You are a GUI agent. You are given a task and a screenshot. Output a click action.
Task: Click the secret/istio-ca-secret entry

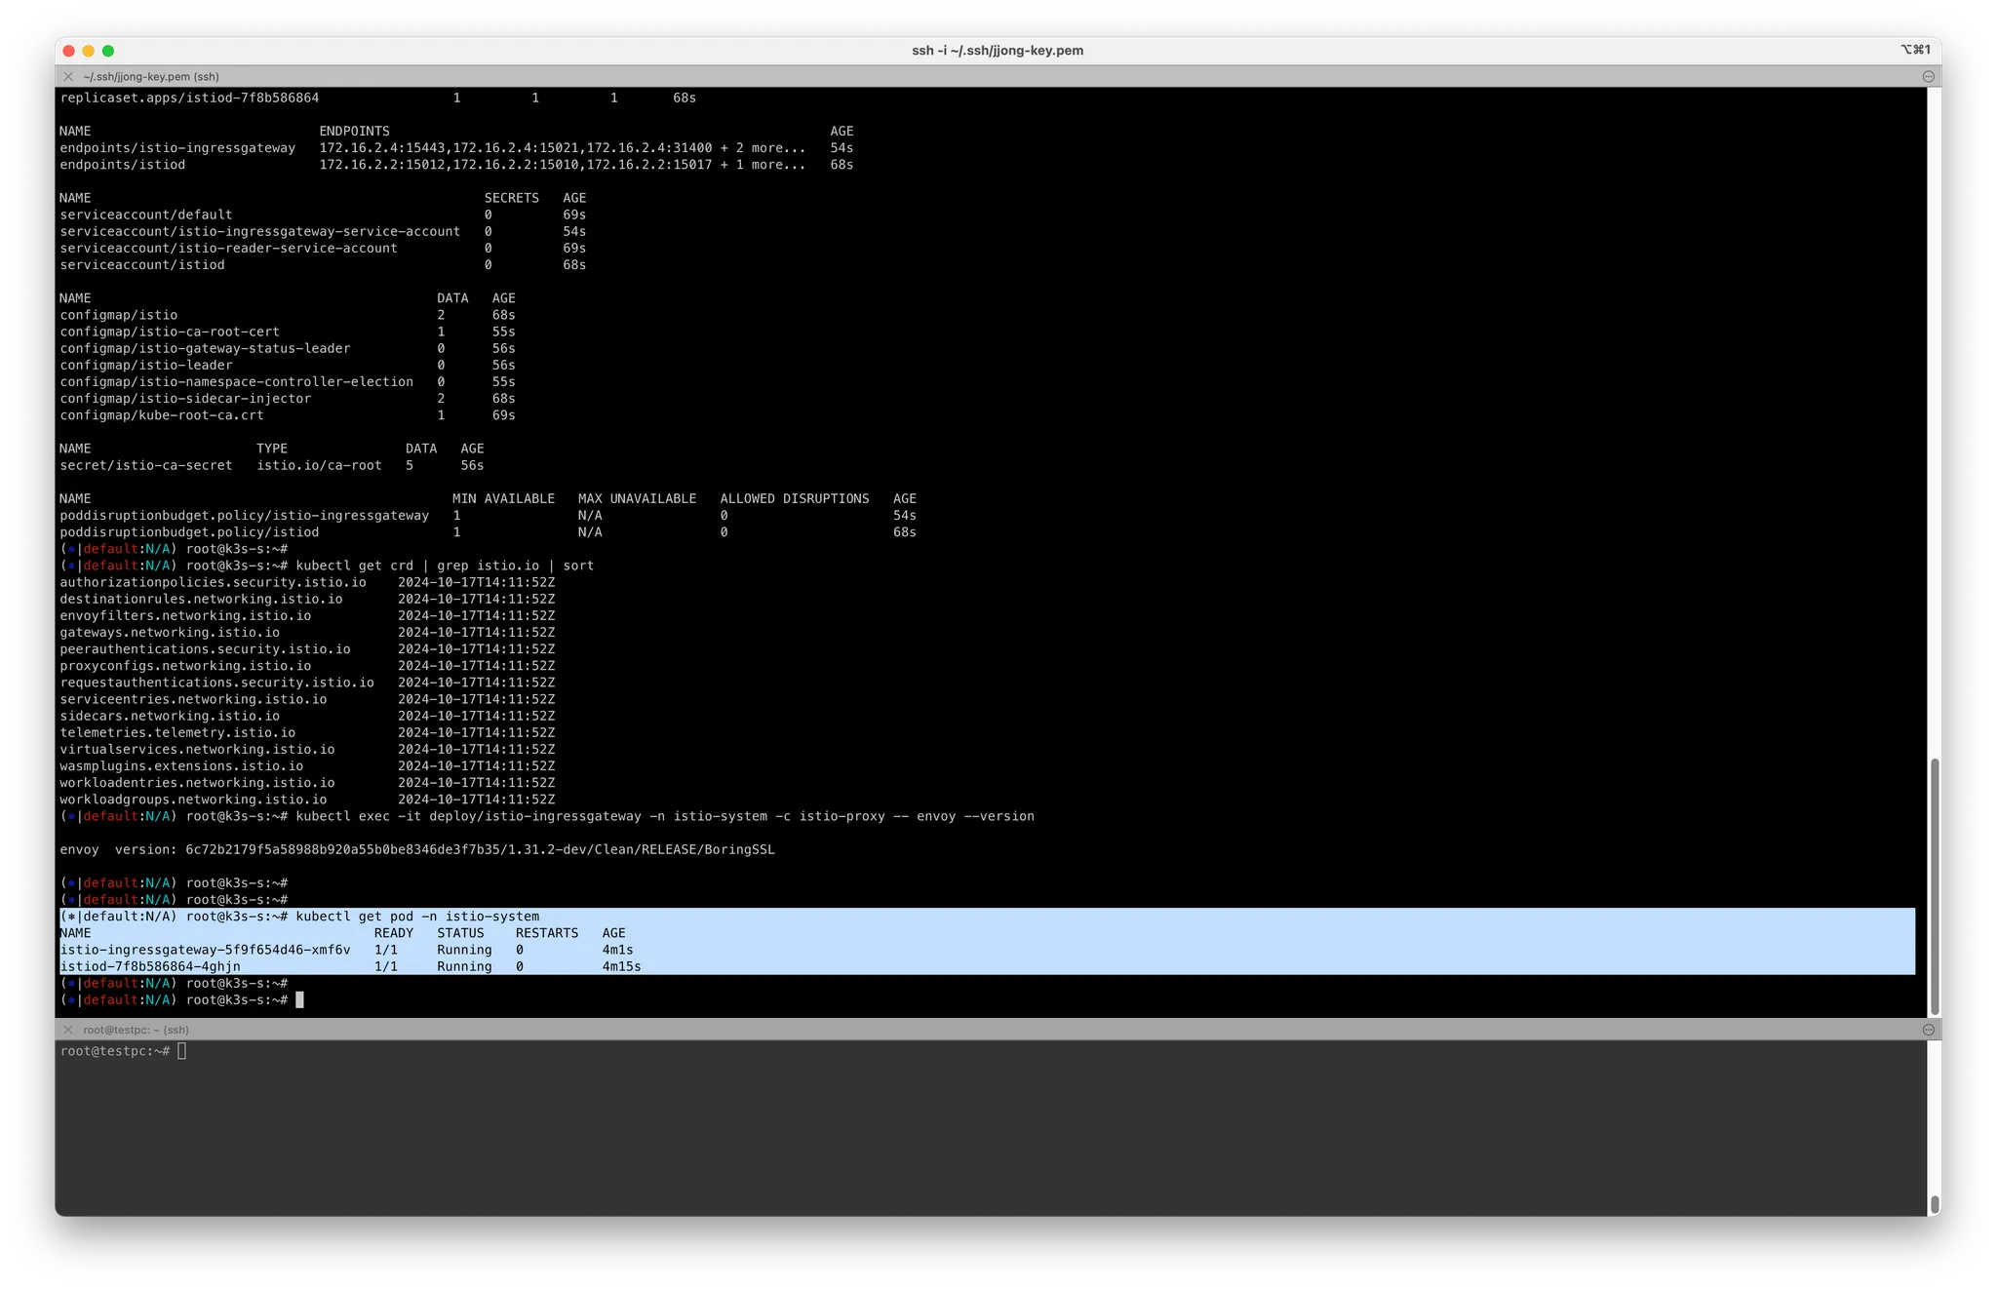click(146, 465)
